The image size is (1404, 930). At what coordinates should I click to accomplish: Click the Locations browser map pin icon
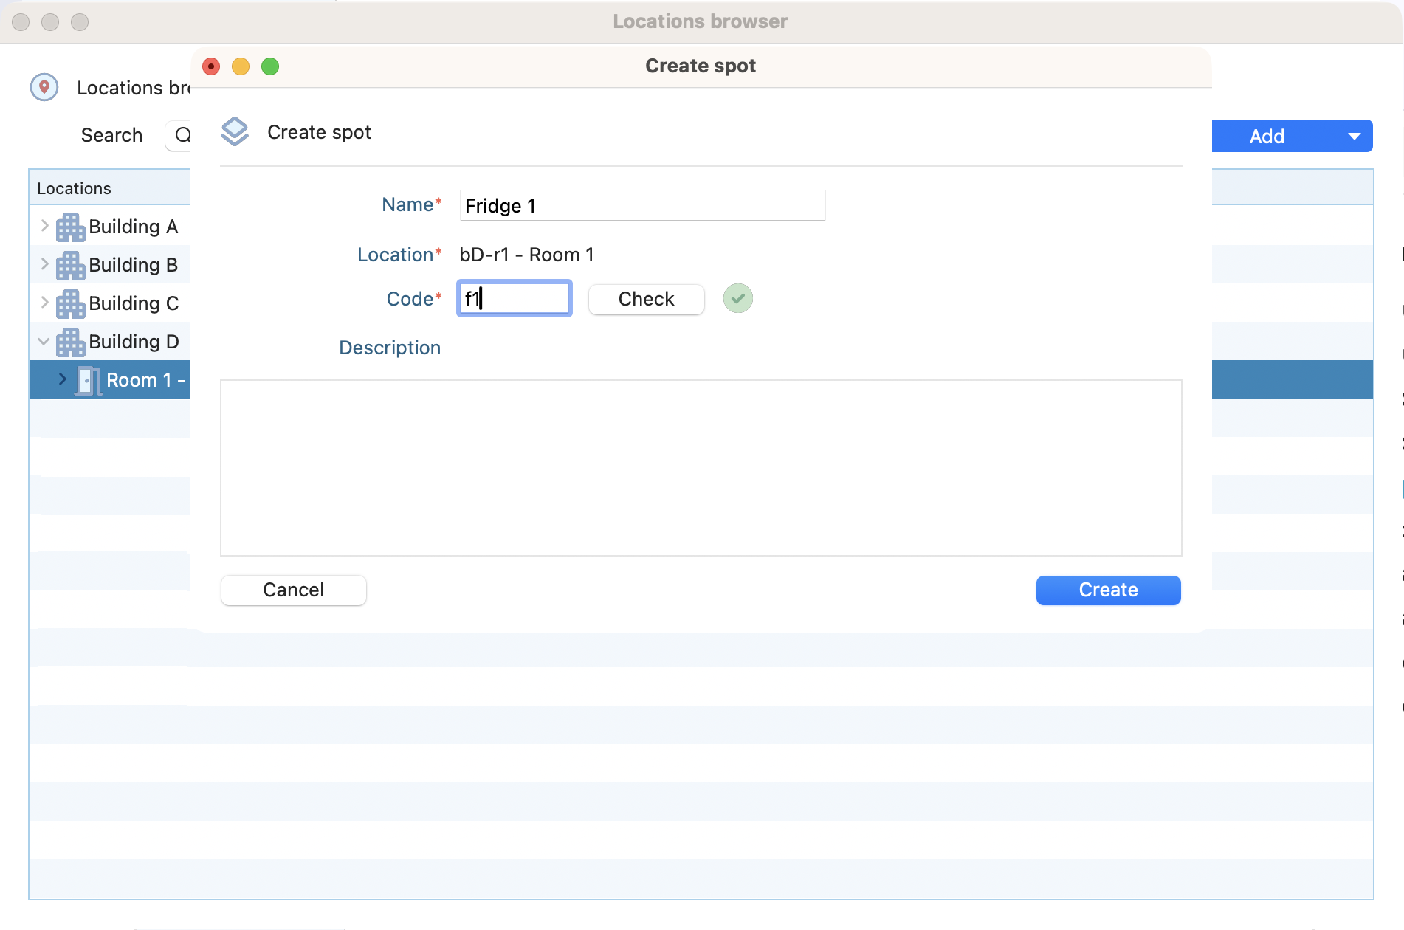(44, 87)
